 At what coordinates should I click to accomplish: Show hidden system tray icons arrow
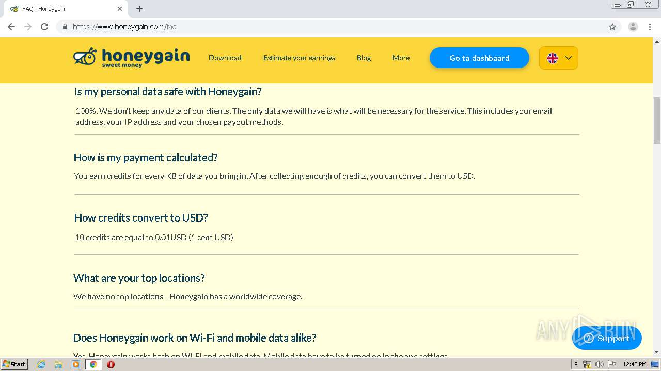[x=576, y=364]
